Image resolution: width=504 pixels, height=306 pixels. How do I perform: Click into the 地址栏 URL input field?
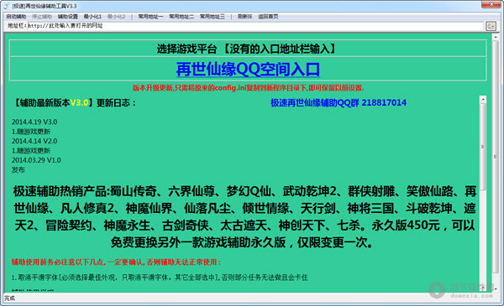point(255,26)
